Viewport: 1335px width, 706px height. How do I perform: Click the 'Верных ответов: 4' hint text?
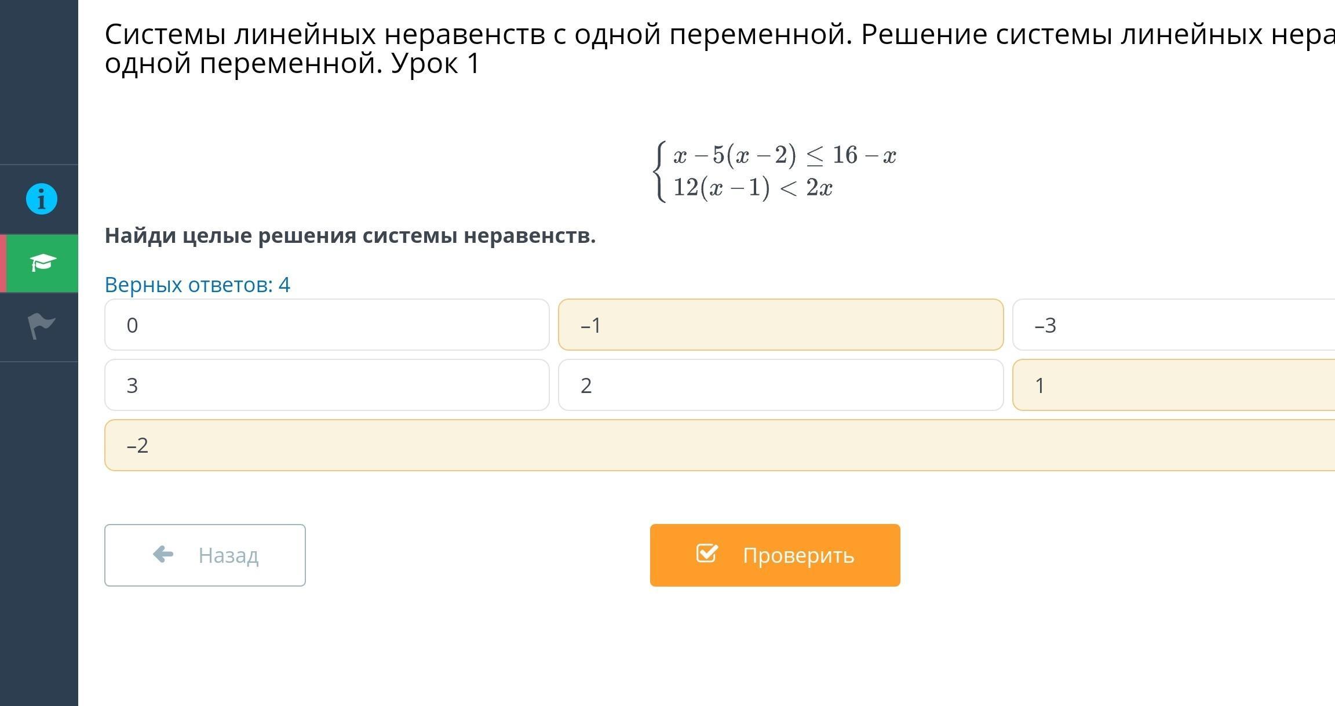197,285
